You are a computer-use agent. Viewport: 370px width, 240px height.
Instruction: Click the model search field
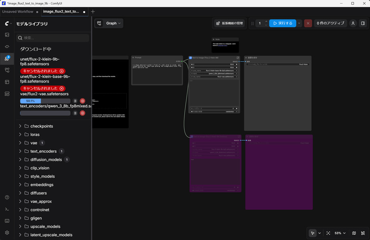pos(53,38)
